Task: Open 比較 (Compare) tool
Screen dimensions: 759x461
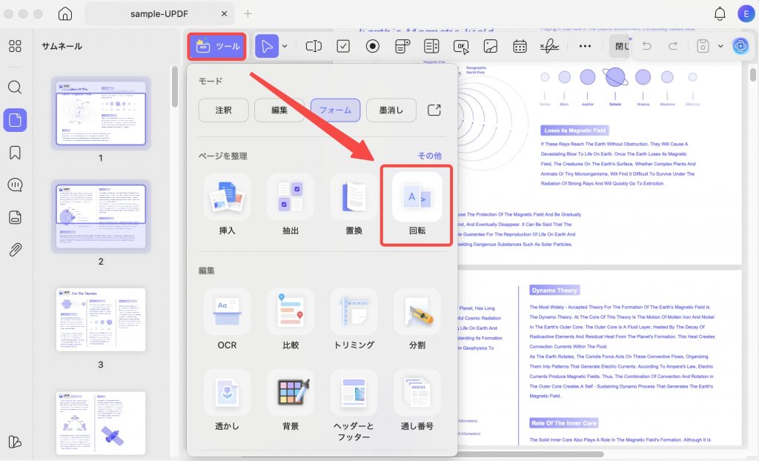Action: click(x=291, y=319)
